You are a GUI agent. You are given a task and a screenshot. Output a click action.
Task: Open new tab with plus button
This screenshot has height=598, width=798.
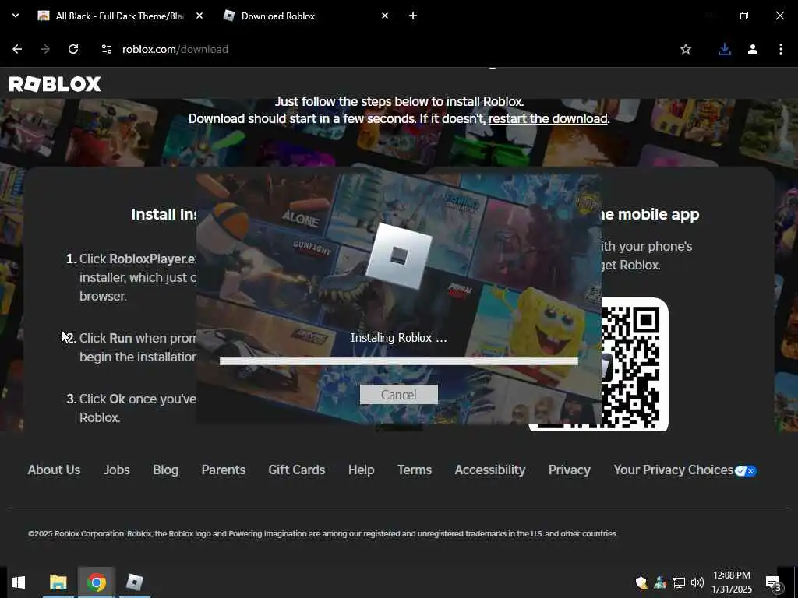[x=413, y=16]
